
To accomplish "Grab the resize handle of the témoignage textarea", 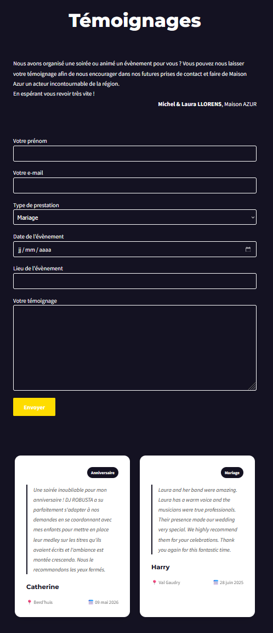I will (x=252, y=386).
